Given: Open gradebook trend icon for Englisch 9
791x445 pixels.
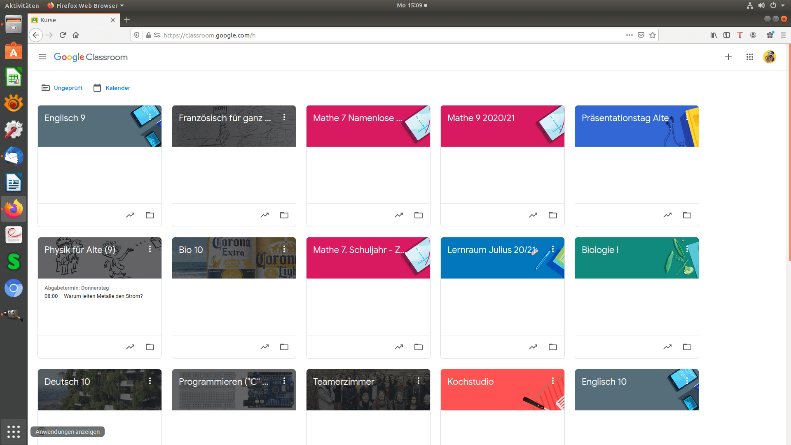Looking at the screenshot, I should 130,215.
